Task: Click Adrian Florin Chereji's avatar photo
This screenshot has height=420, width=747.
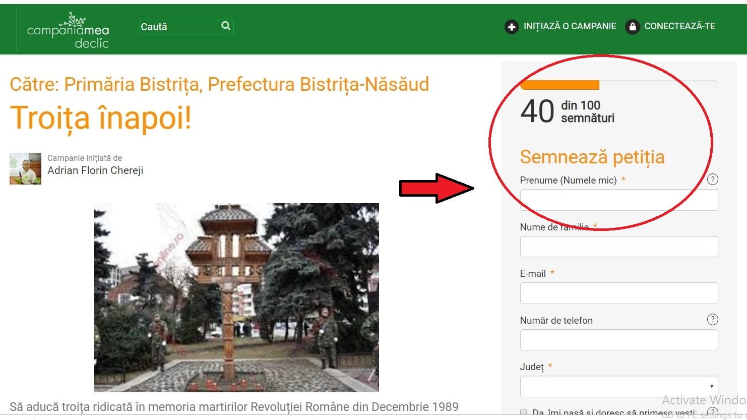Action: pos(25,168)
